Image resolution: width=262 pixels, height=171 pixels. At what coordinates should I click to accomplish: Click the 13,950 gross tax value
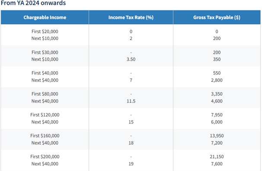[x=217, y=136]
